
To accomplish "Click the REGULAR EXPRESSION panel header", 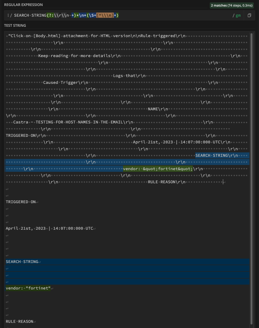I will coord(23,5).
